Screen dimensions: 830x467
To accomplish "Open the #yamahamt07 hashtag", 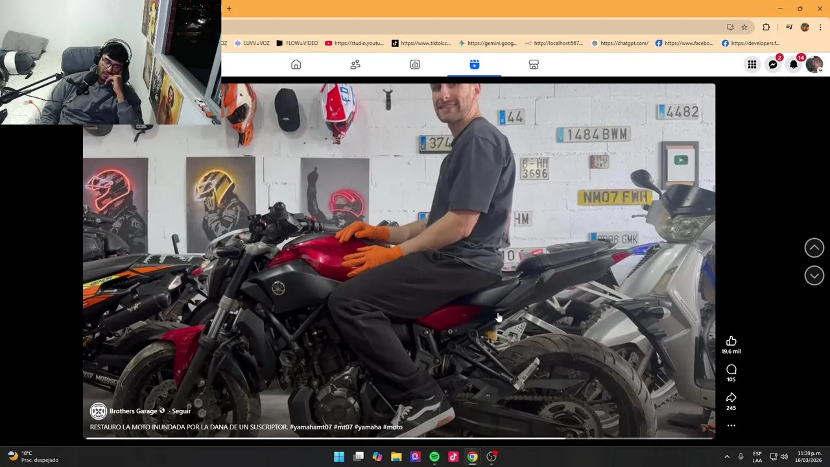I will coord(311,427).
